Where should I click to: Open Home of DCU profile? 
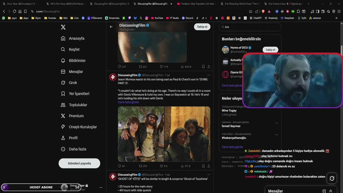(239, 48)
